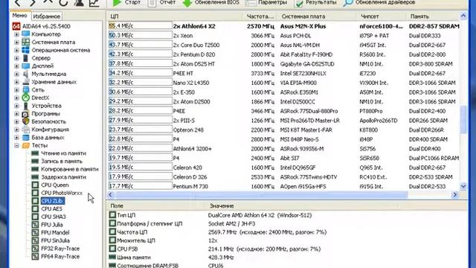Screen dimensions: 476x268
Task: Select the DirectX green Xbox icon
Action: coord(26,98)
